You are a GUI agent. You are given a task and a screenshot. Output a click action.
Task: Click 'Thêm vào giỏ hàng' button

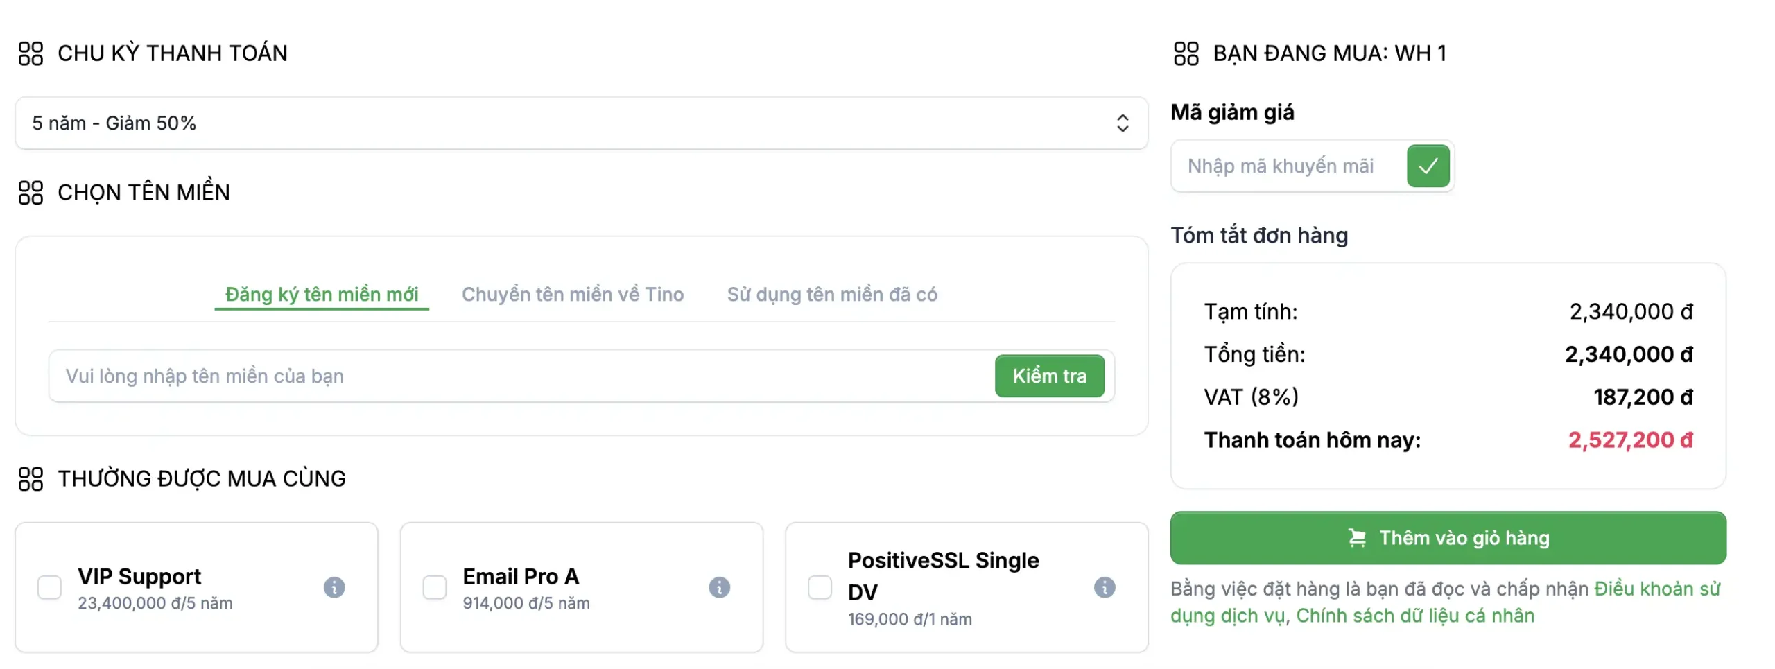(x=1448, y=538)
